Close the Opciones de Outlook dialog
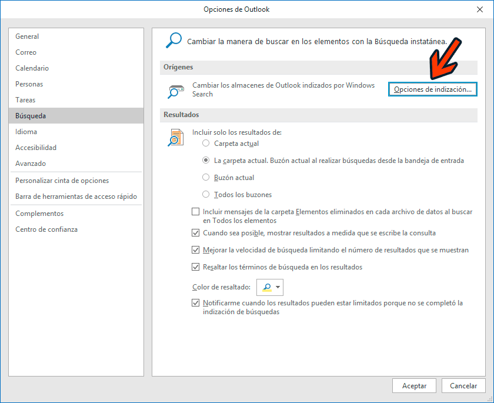Image resolution: width=494 pixels, height=403 pixels. point(479,9)
